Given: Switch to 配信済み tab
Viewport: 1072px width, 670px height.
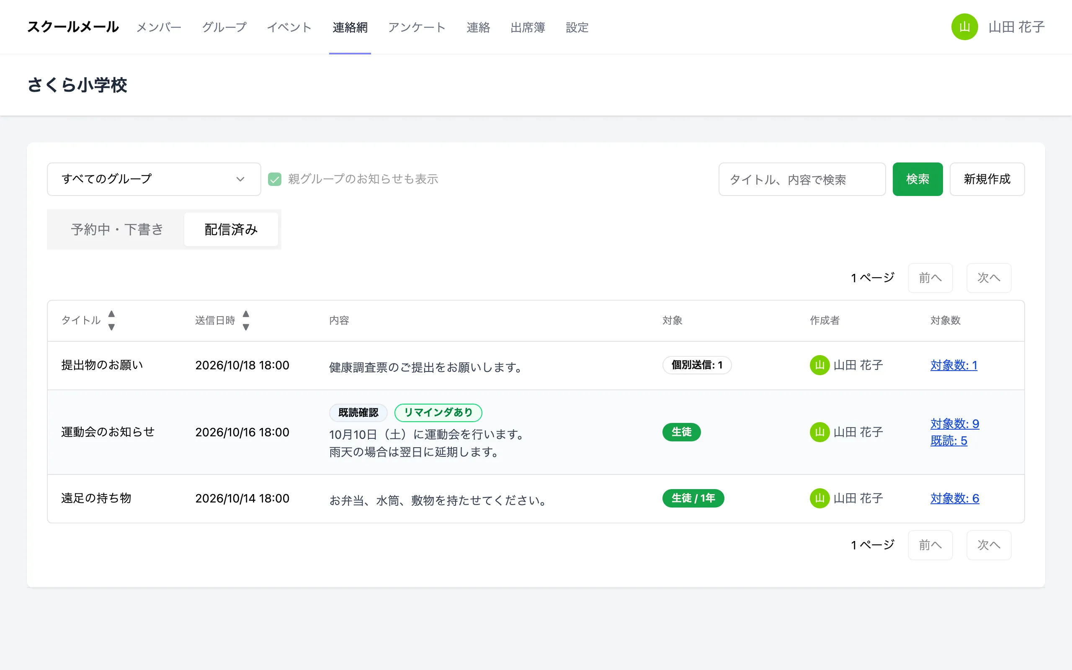Looking at the screenshot, I should 231,229.
